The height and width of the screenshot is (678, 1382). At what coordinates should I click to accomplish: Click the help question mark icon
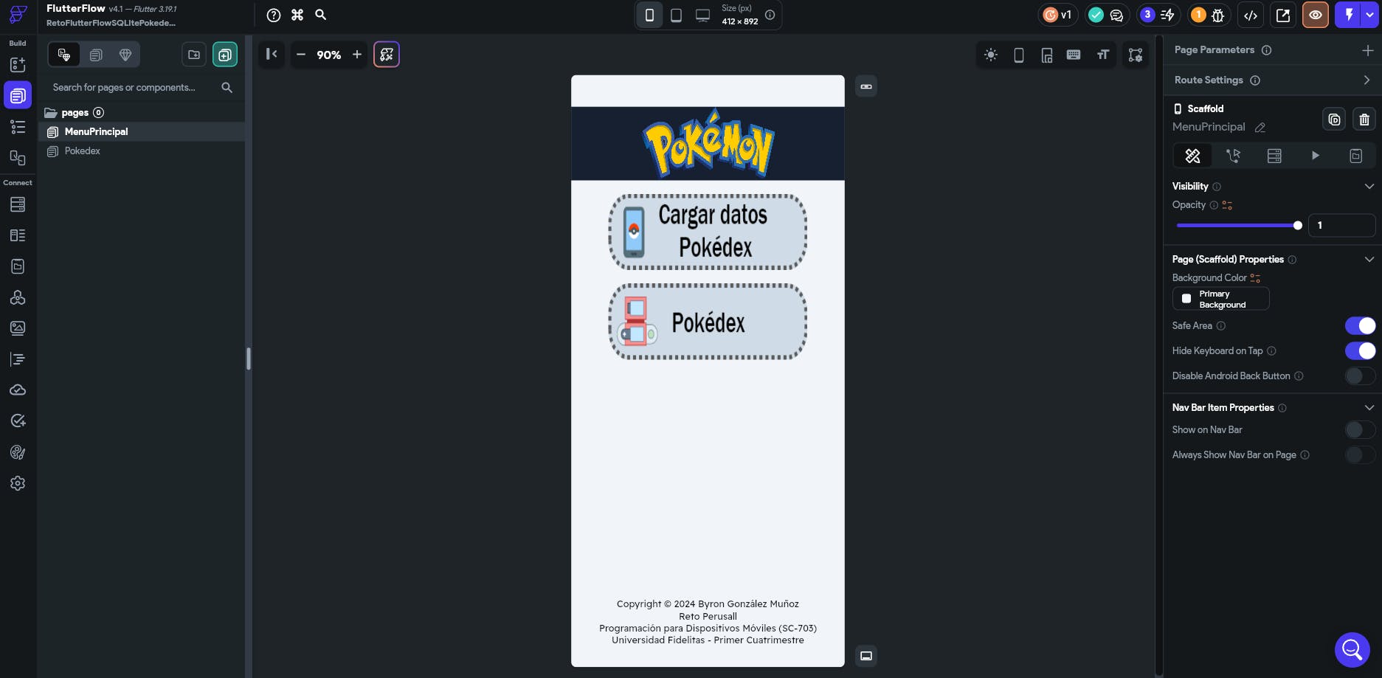click(274, 15)
